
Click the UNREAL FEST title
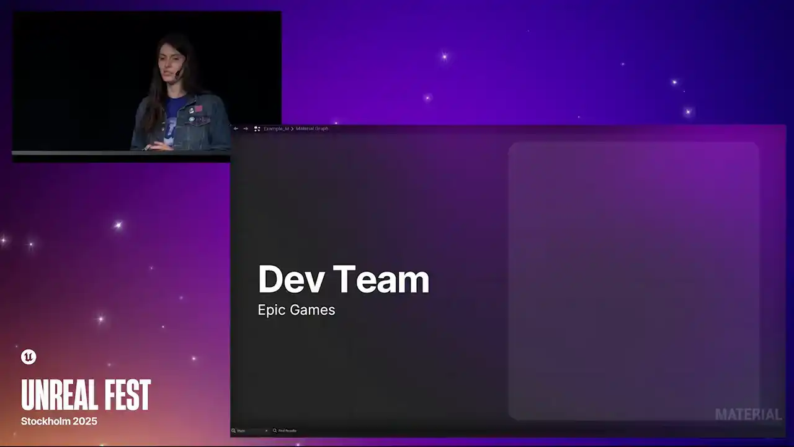pos(86,395)
